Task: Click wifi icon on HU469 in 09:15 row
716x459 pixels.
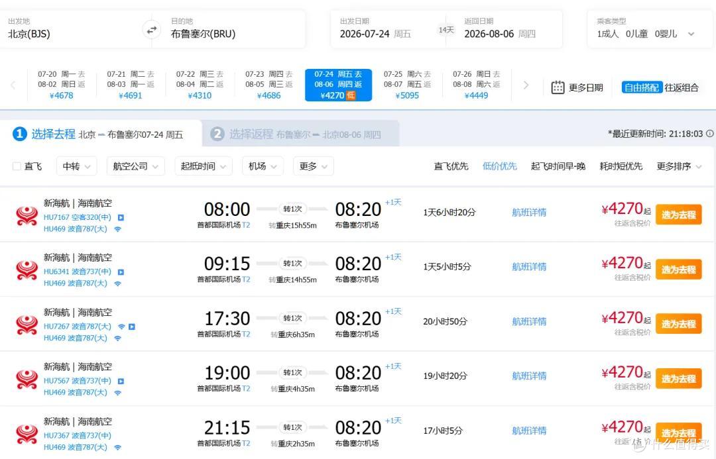Action: 118,283
